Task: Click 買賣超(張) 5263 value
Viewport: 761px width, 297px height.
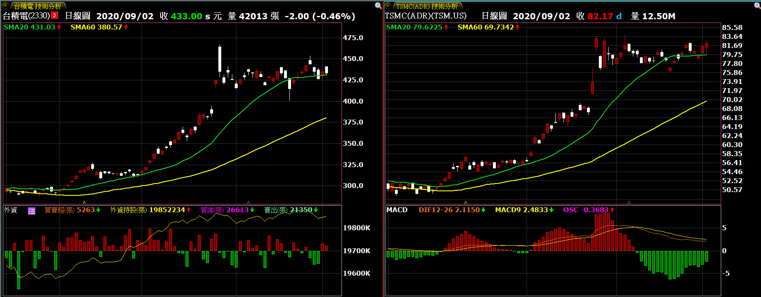Action: (73, 210)
